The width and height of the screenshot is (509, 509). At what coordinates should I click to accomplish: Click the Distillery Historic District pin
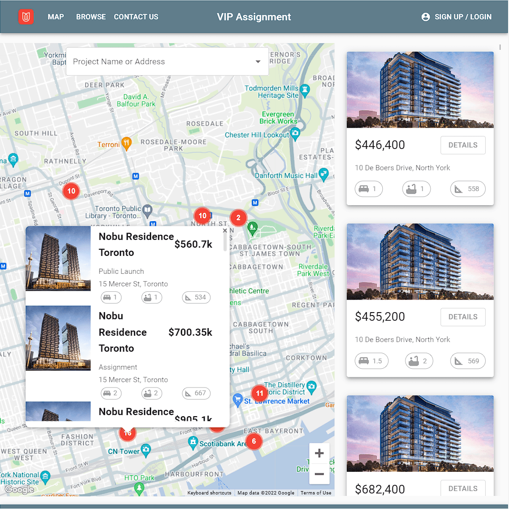click(x=311, y=387)
